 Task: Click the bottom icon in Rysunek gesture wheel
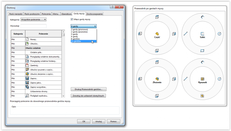[202, 96]
